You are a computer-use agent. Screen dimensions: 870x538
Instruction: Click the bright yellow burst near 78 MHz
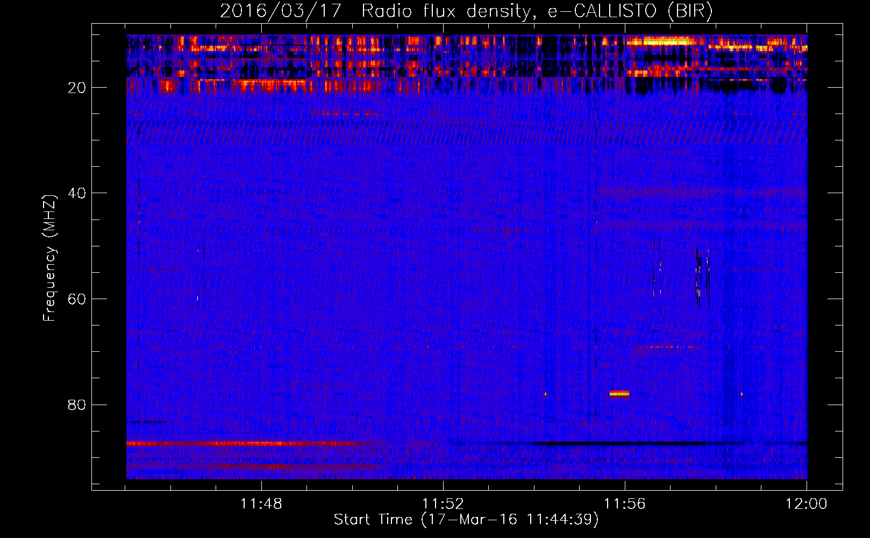619,394
